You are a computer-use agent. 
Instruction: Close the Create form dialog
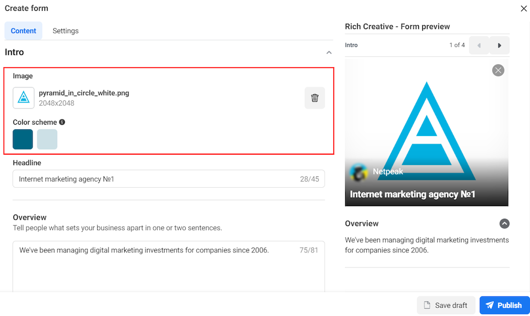pyautogui.click(x=524, y=8)
